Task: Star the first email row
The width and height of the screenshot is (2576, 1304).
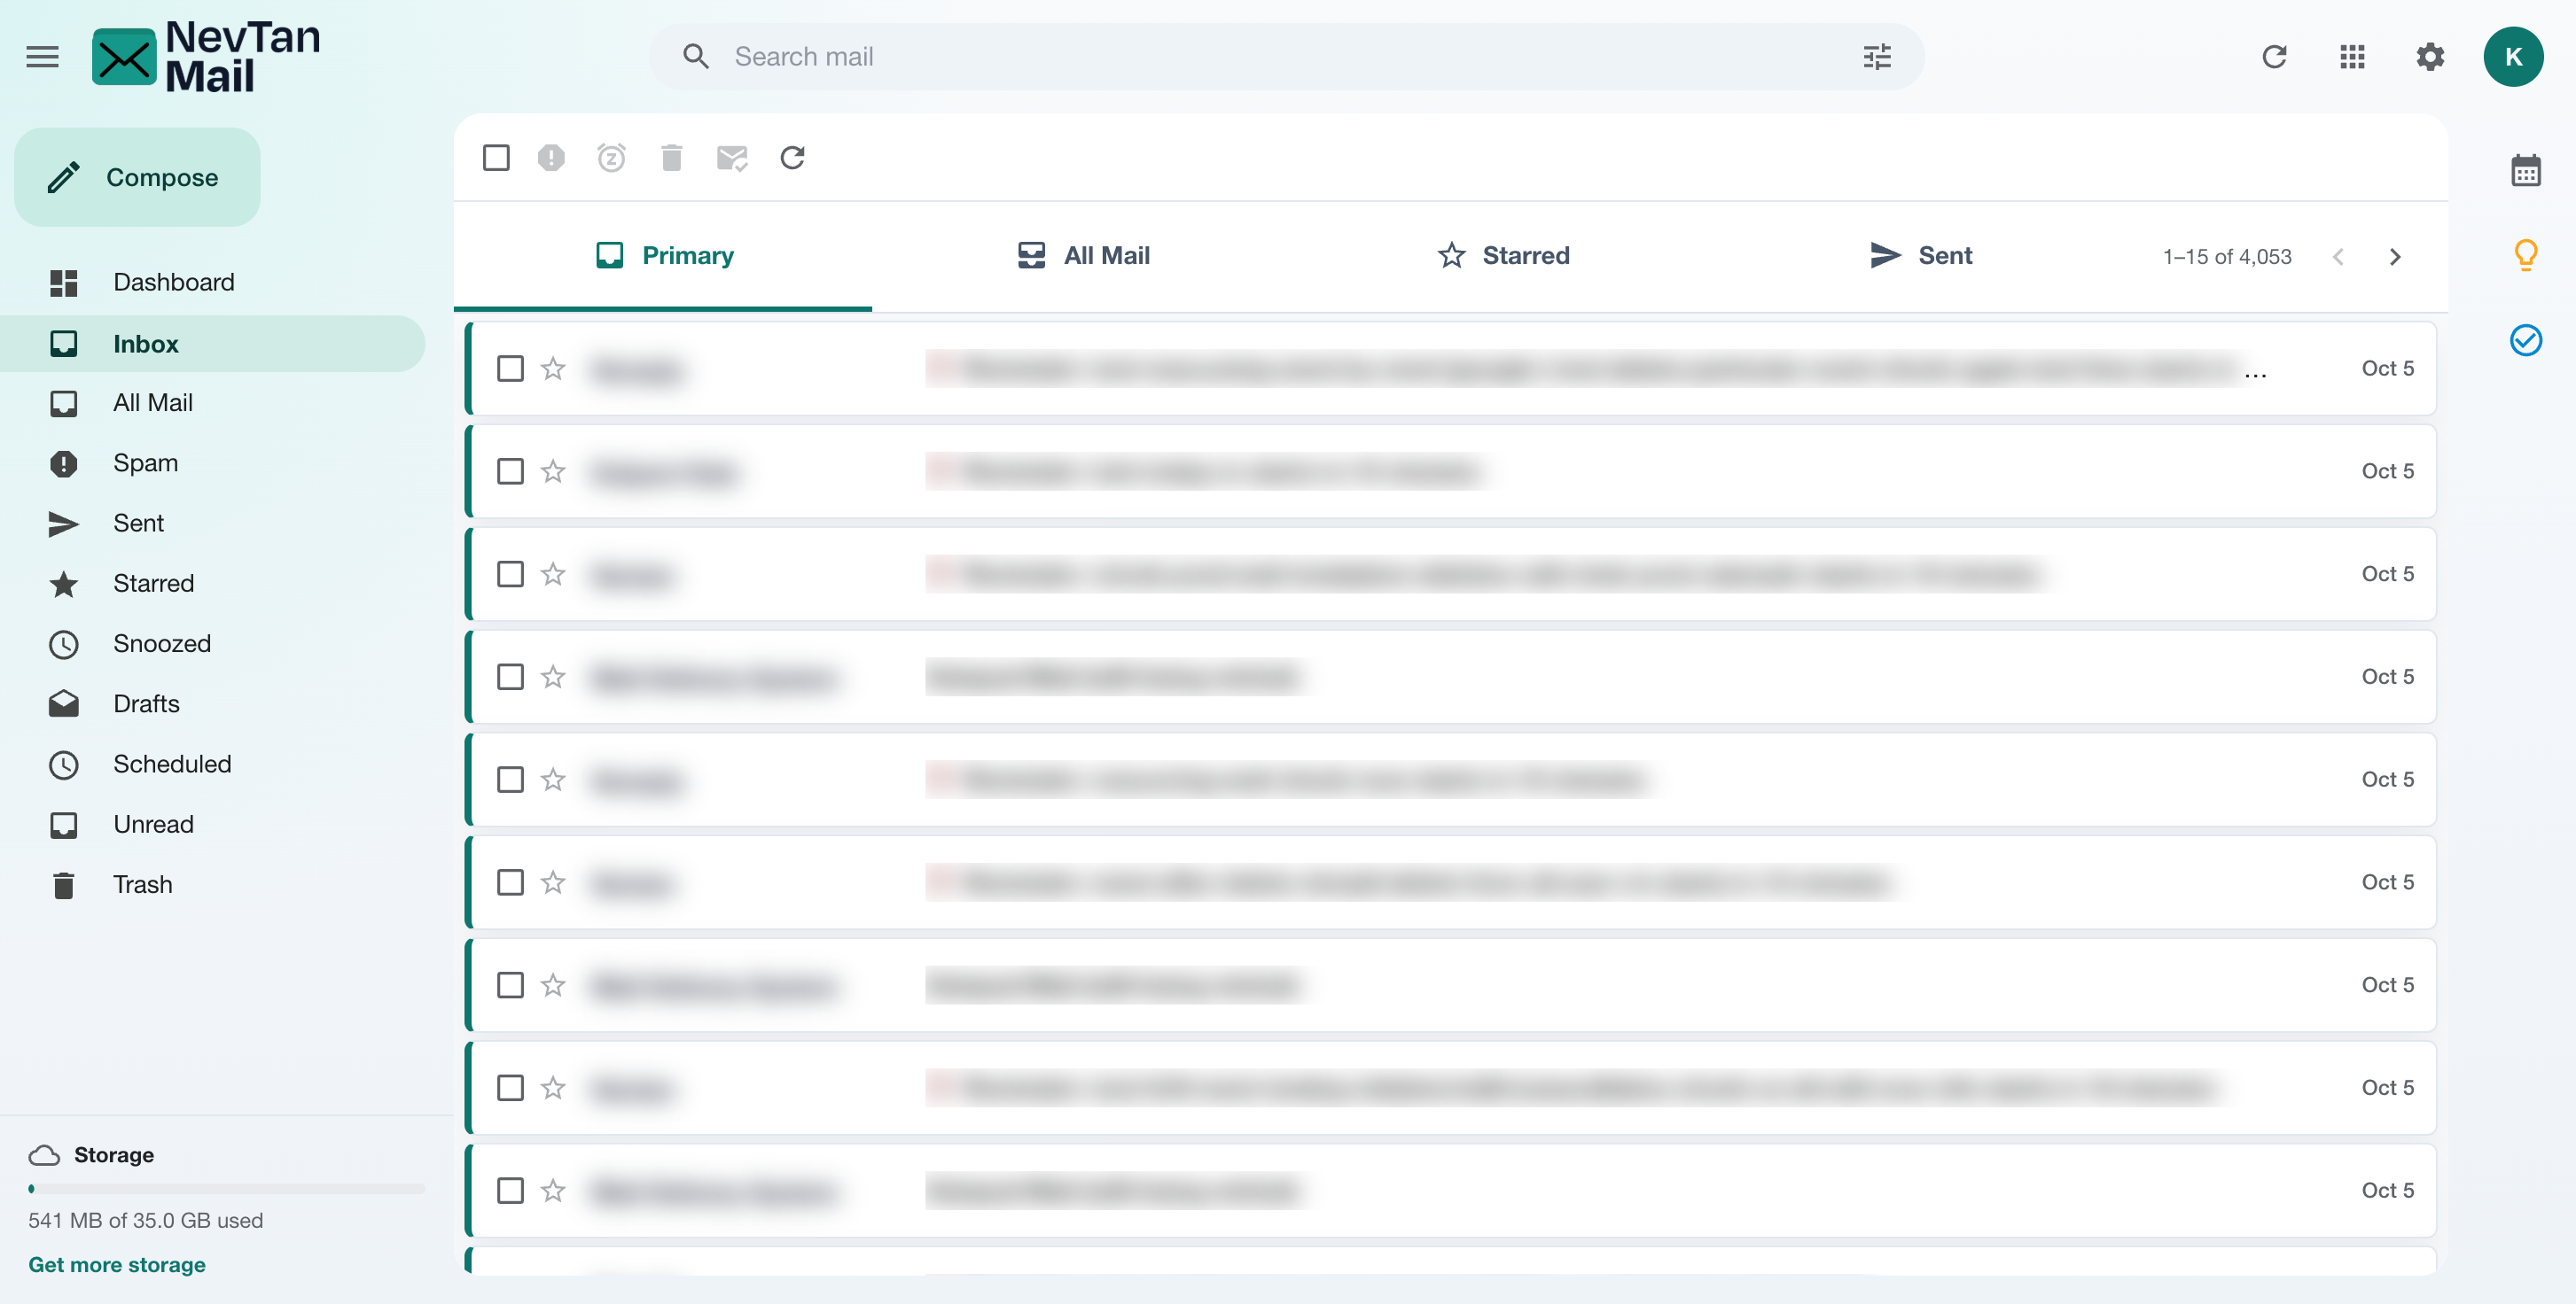Action: [553, 369]
